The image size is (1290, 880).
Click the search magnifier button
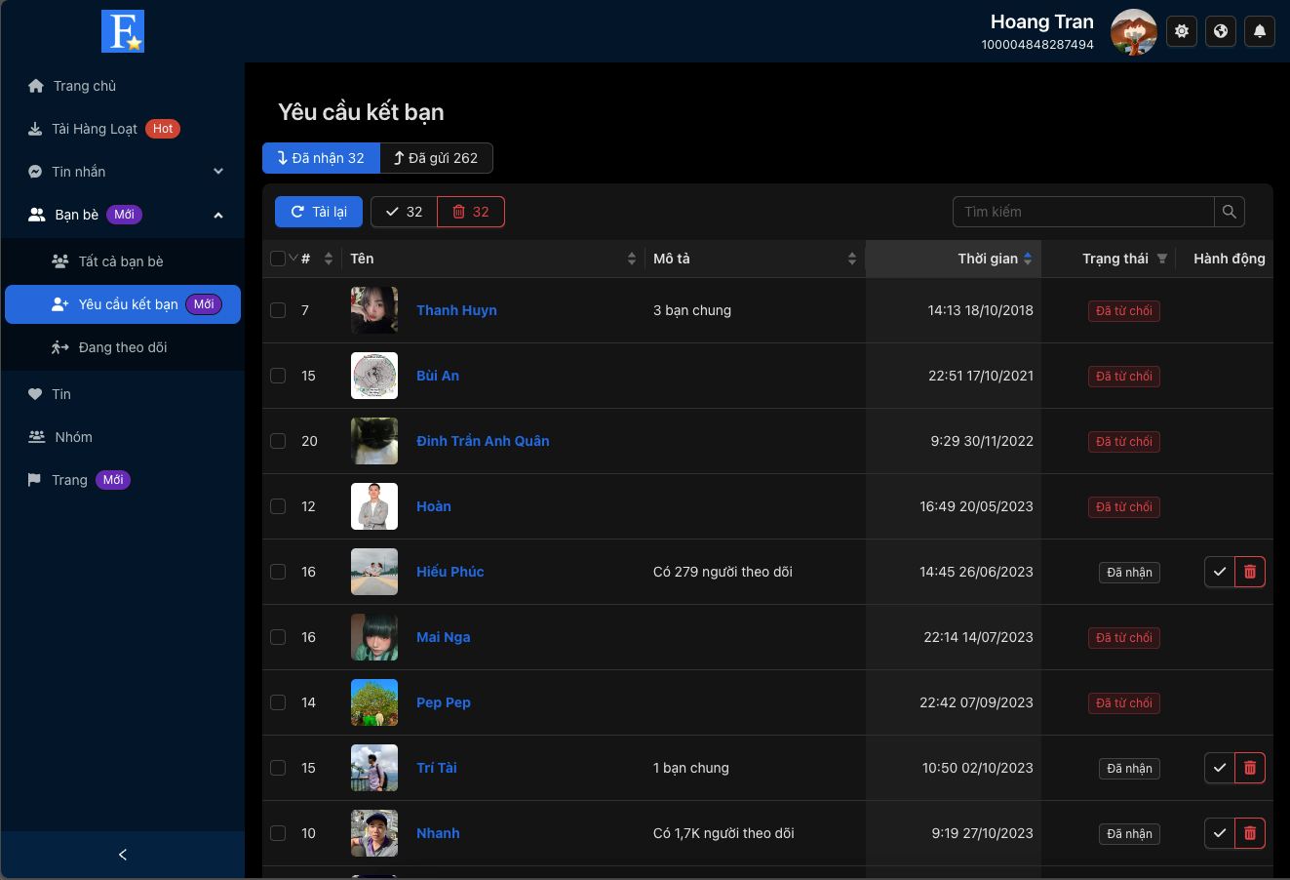click(x=1230, y=212)
